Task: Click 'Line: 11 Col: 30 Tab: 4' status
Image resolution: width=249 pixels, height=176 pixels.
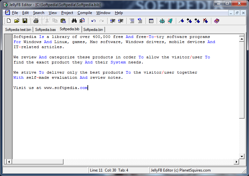Action: click(x=109, y=170)
